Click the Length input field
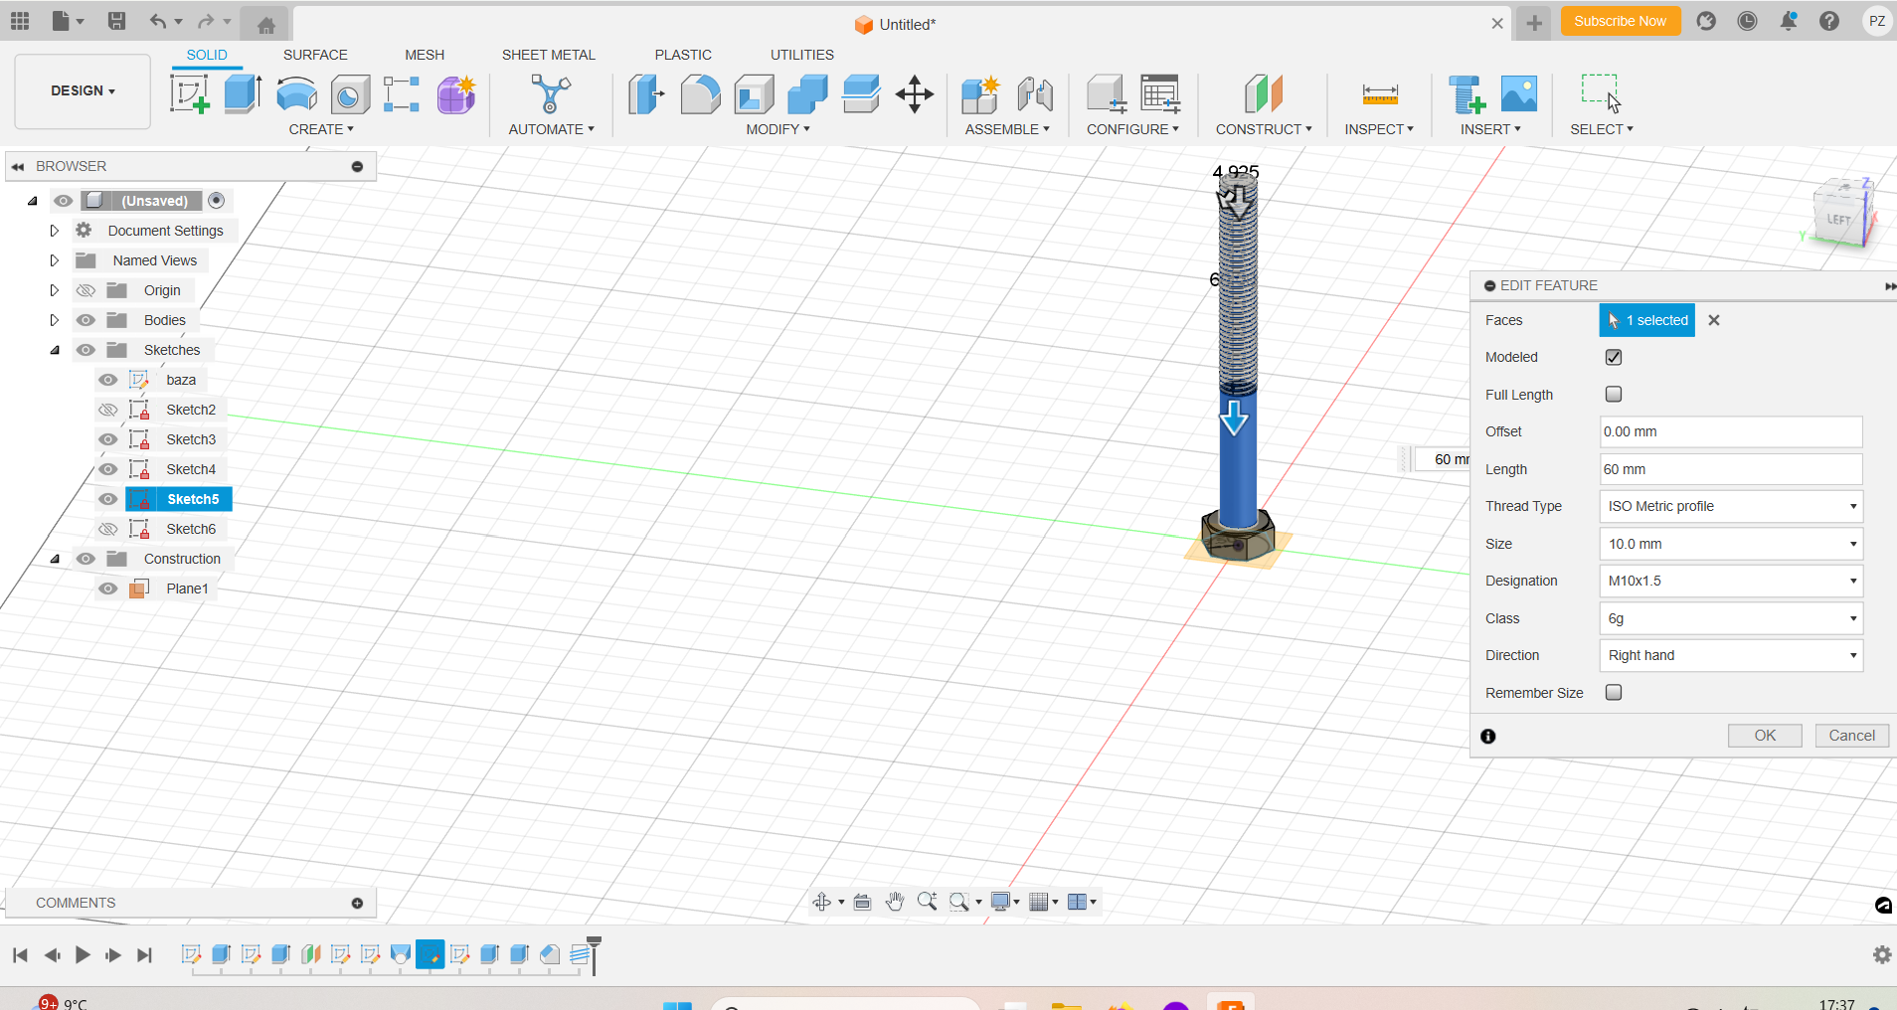 pos(1730,469)
